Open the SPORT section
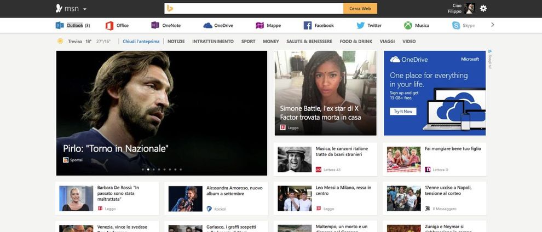The image size is (542, 232). [248, 42]
